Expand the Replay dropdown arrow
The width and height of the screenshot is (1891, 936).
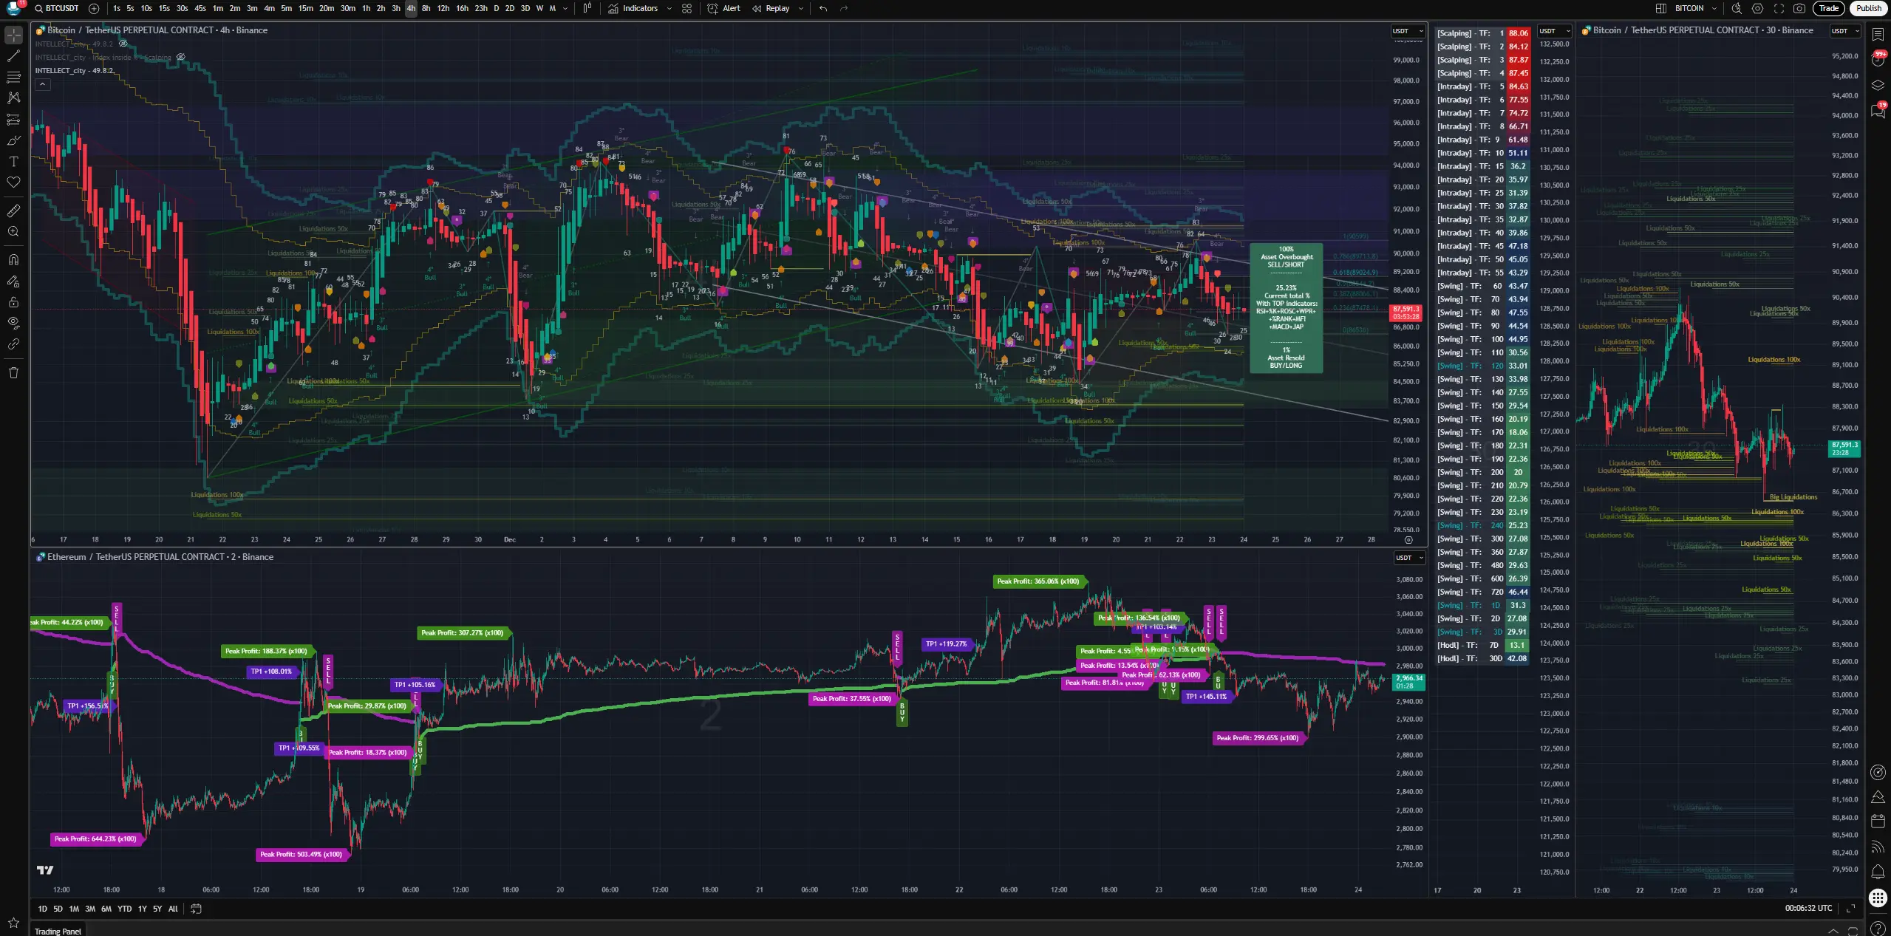(x=801, y=8)
